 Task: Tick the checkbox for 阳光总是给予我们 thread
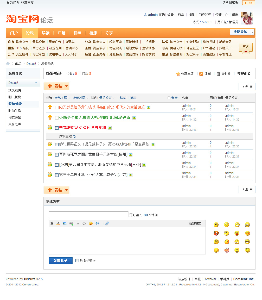pyautogui.click(x=57, y=108)
